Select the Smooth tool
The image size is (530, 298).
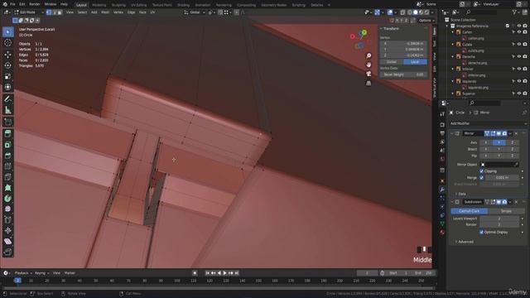7,209
